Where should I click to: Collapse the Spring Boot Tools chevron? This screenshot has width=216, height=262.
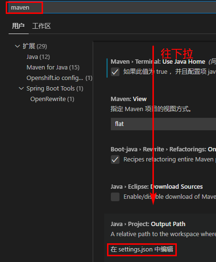point(21,89)
